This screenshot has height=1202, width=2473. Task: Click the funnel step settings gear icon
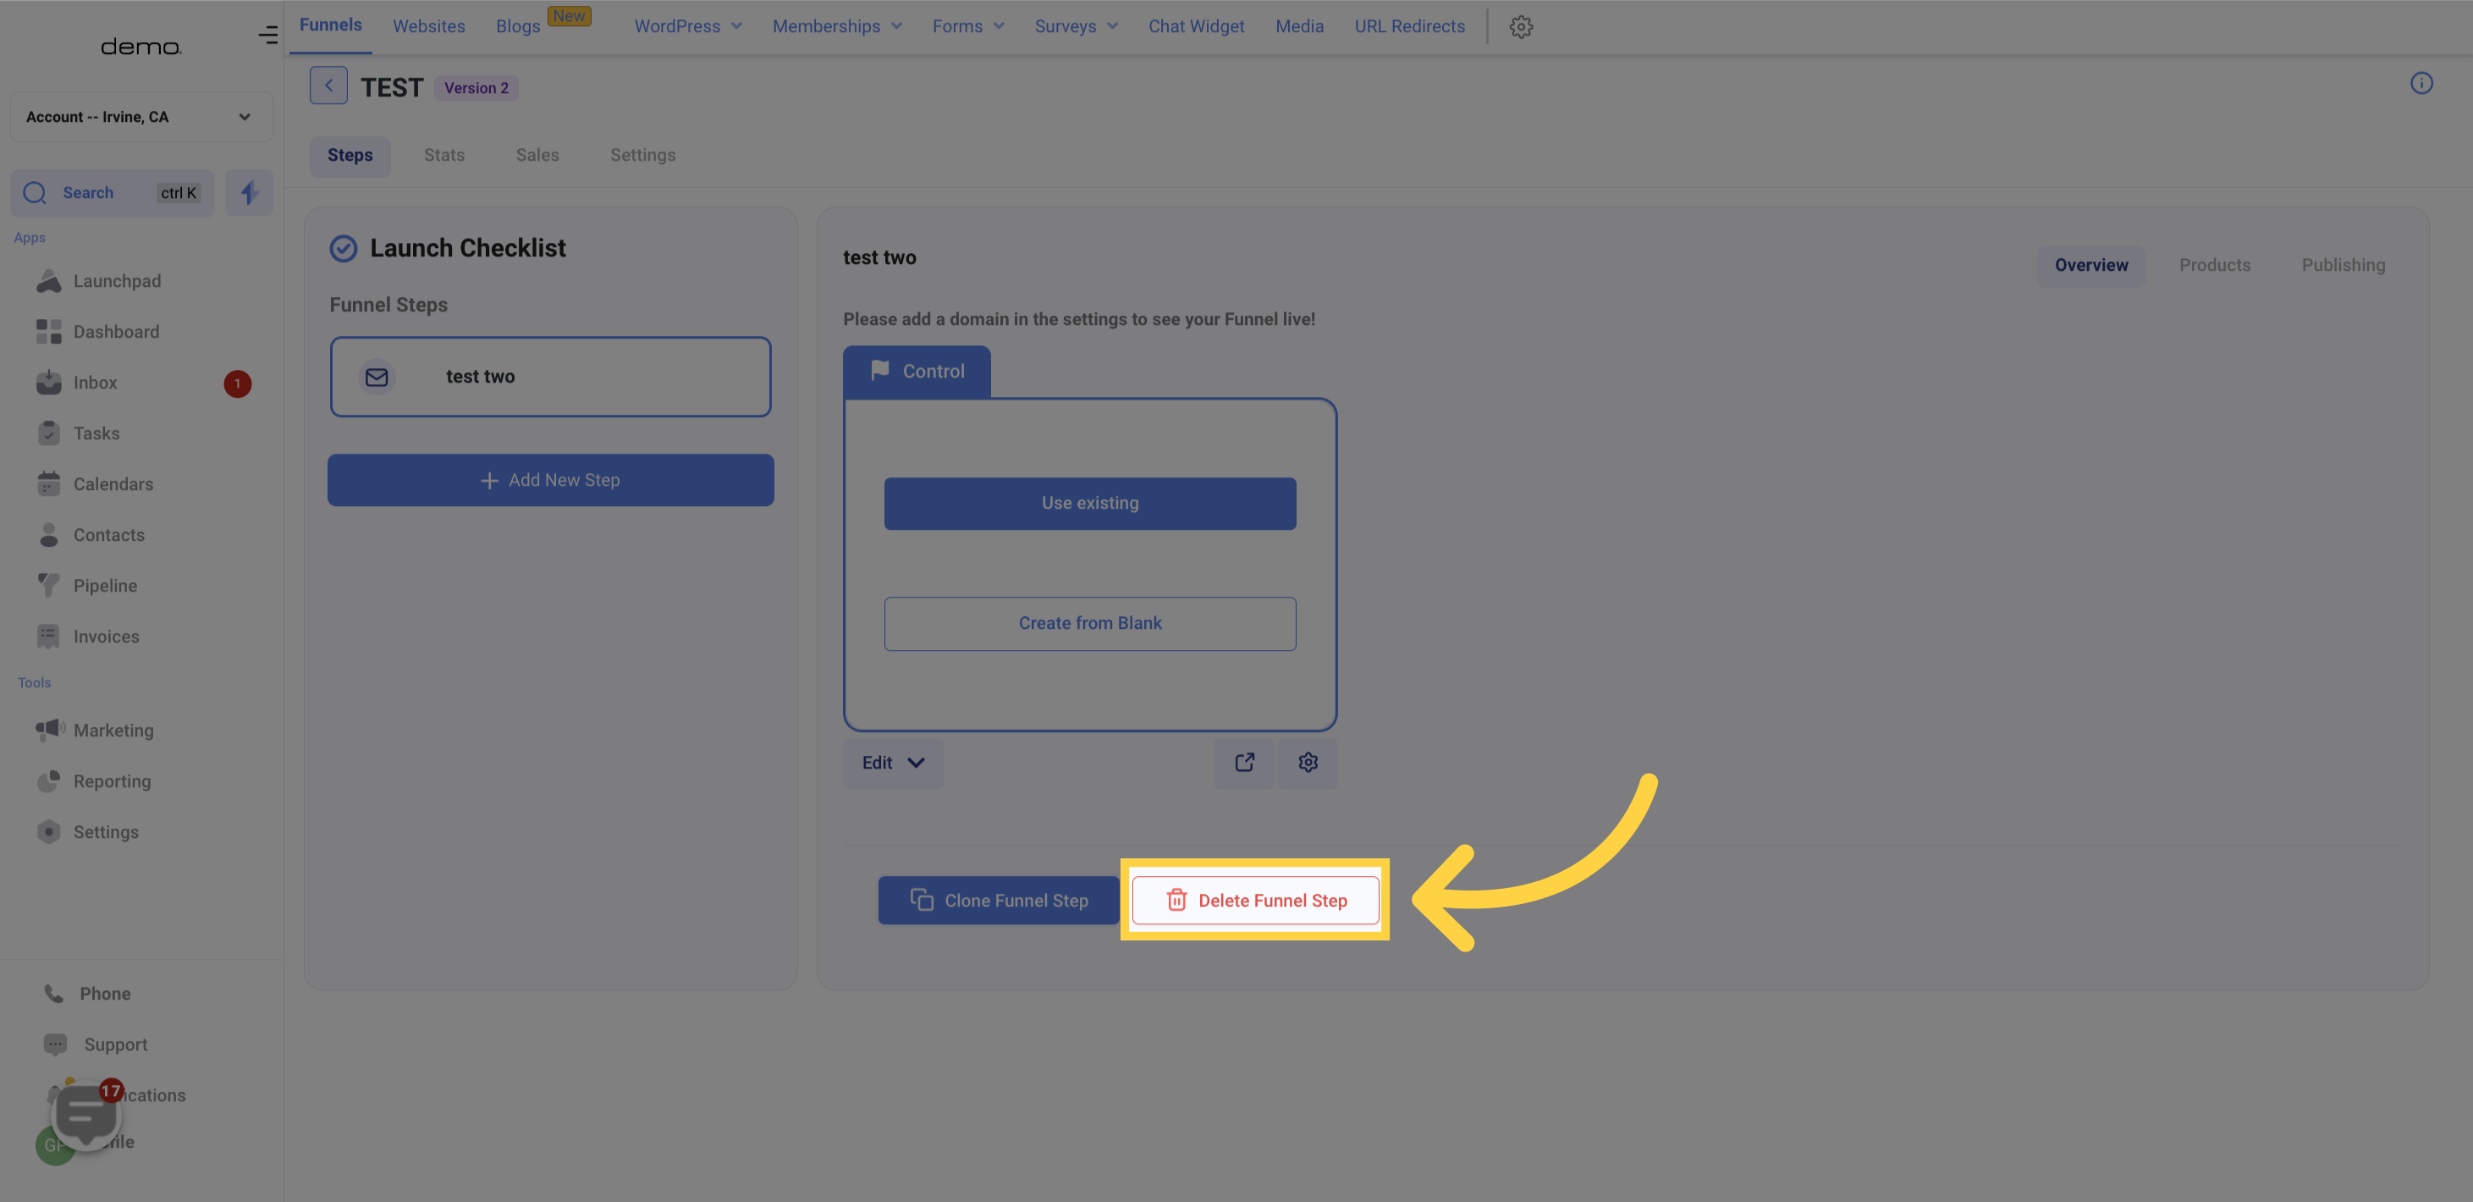click(x=1308, y=762)
